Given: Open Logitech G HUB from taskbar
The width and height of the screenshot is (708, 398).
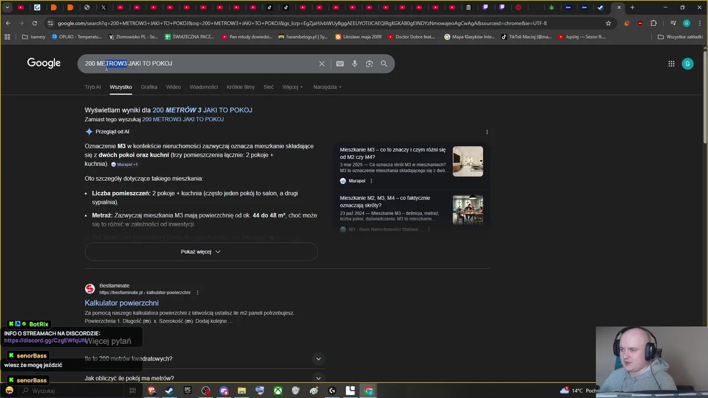Looking at the screenshot, I should [x=332, y=391].
